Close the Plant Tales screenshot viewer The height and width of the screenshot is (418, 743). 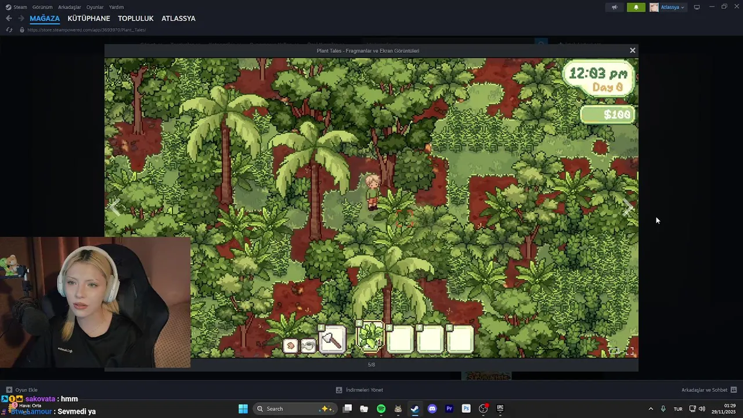pyautogui.click(x=633, y=51)
